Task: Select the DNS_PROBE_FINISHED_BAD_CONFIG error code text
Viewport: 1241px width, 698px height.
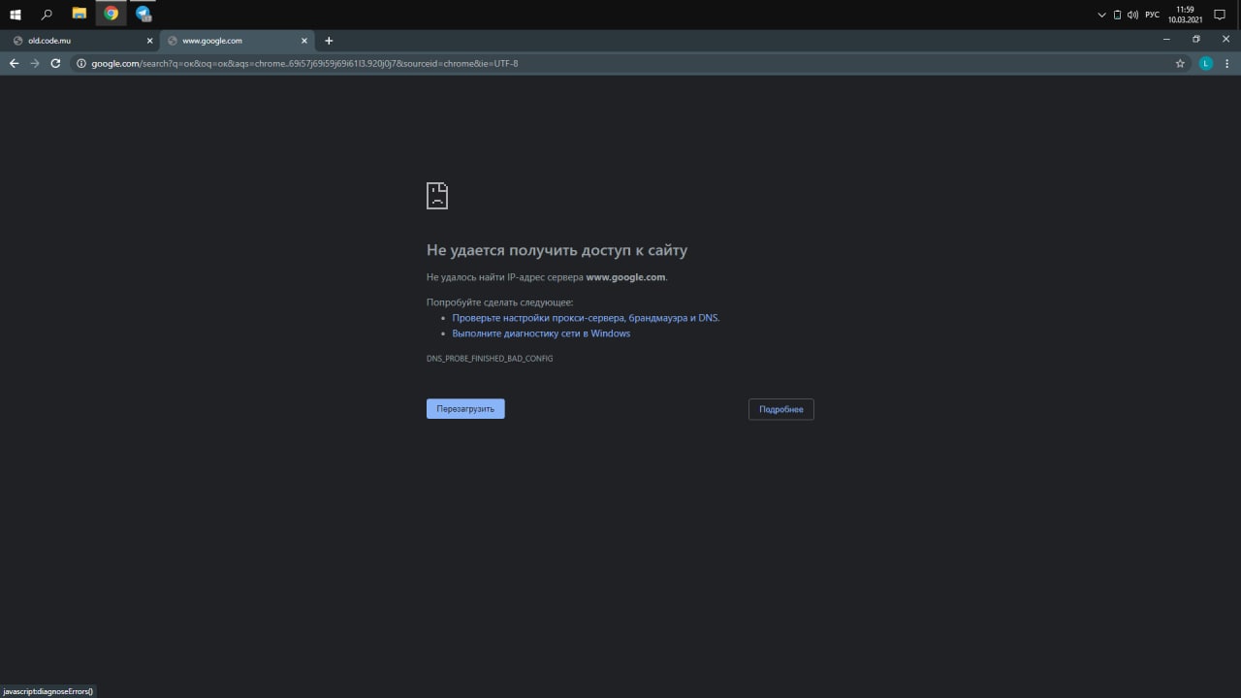Action: [490, 359]
